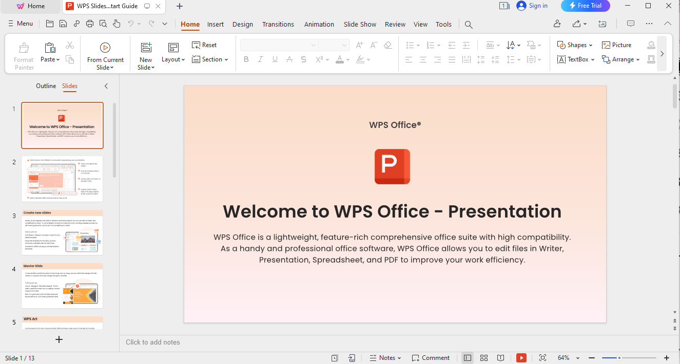Click the Free Trial button
The width and height of the screenshot is (680, 364).
click(585, 6)
